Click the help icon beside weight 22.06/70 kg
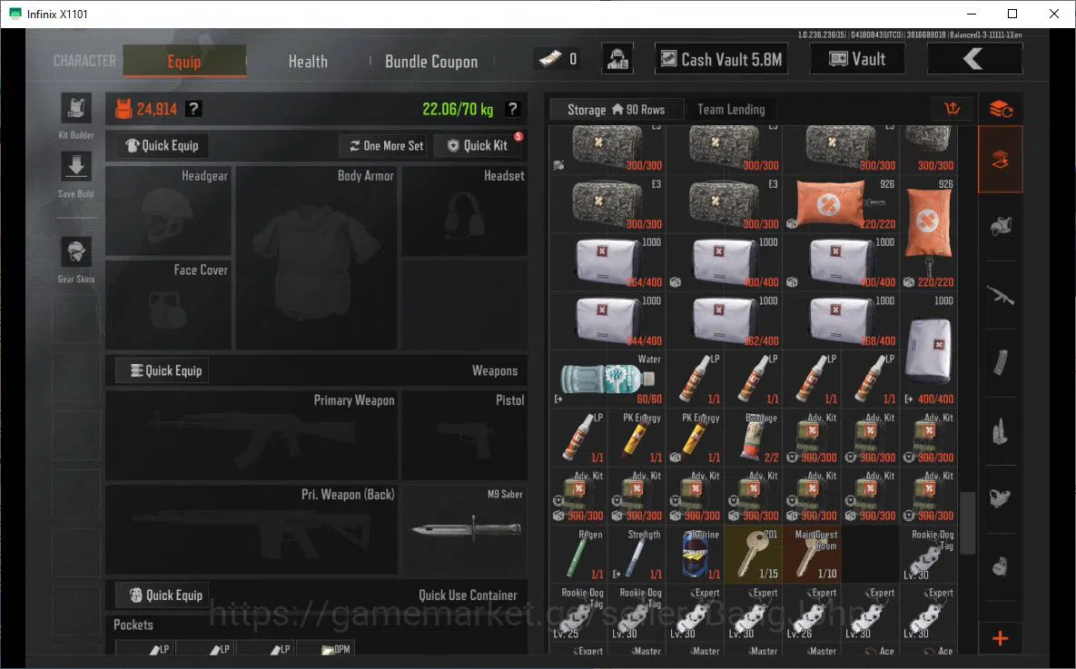 click(x=512, y=108)
